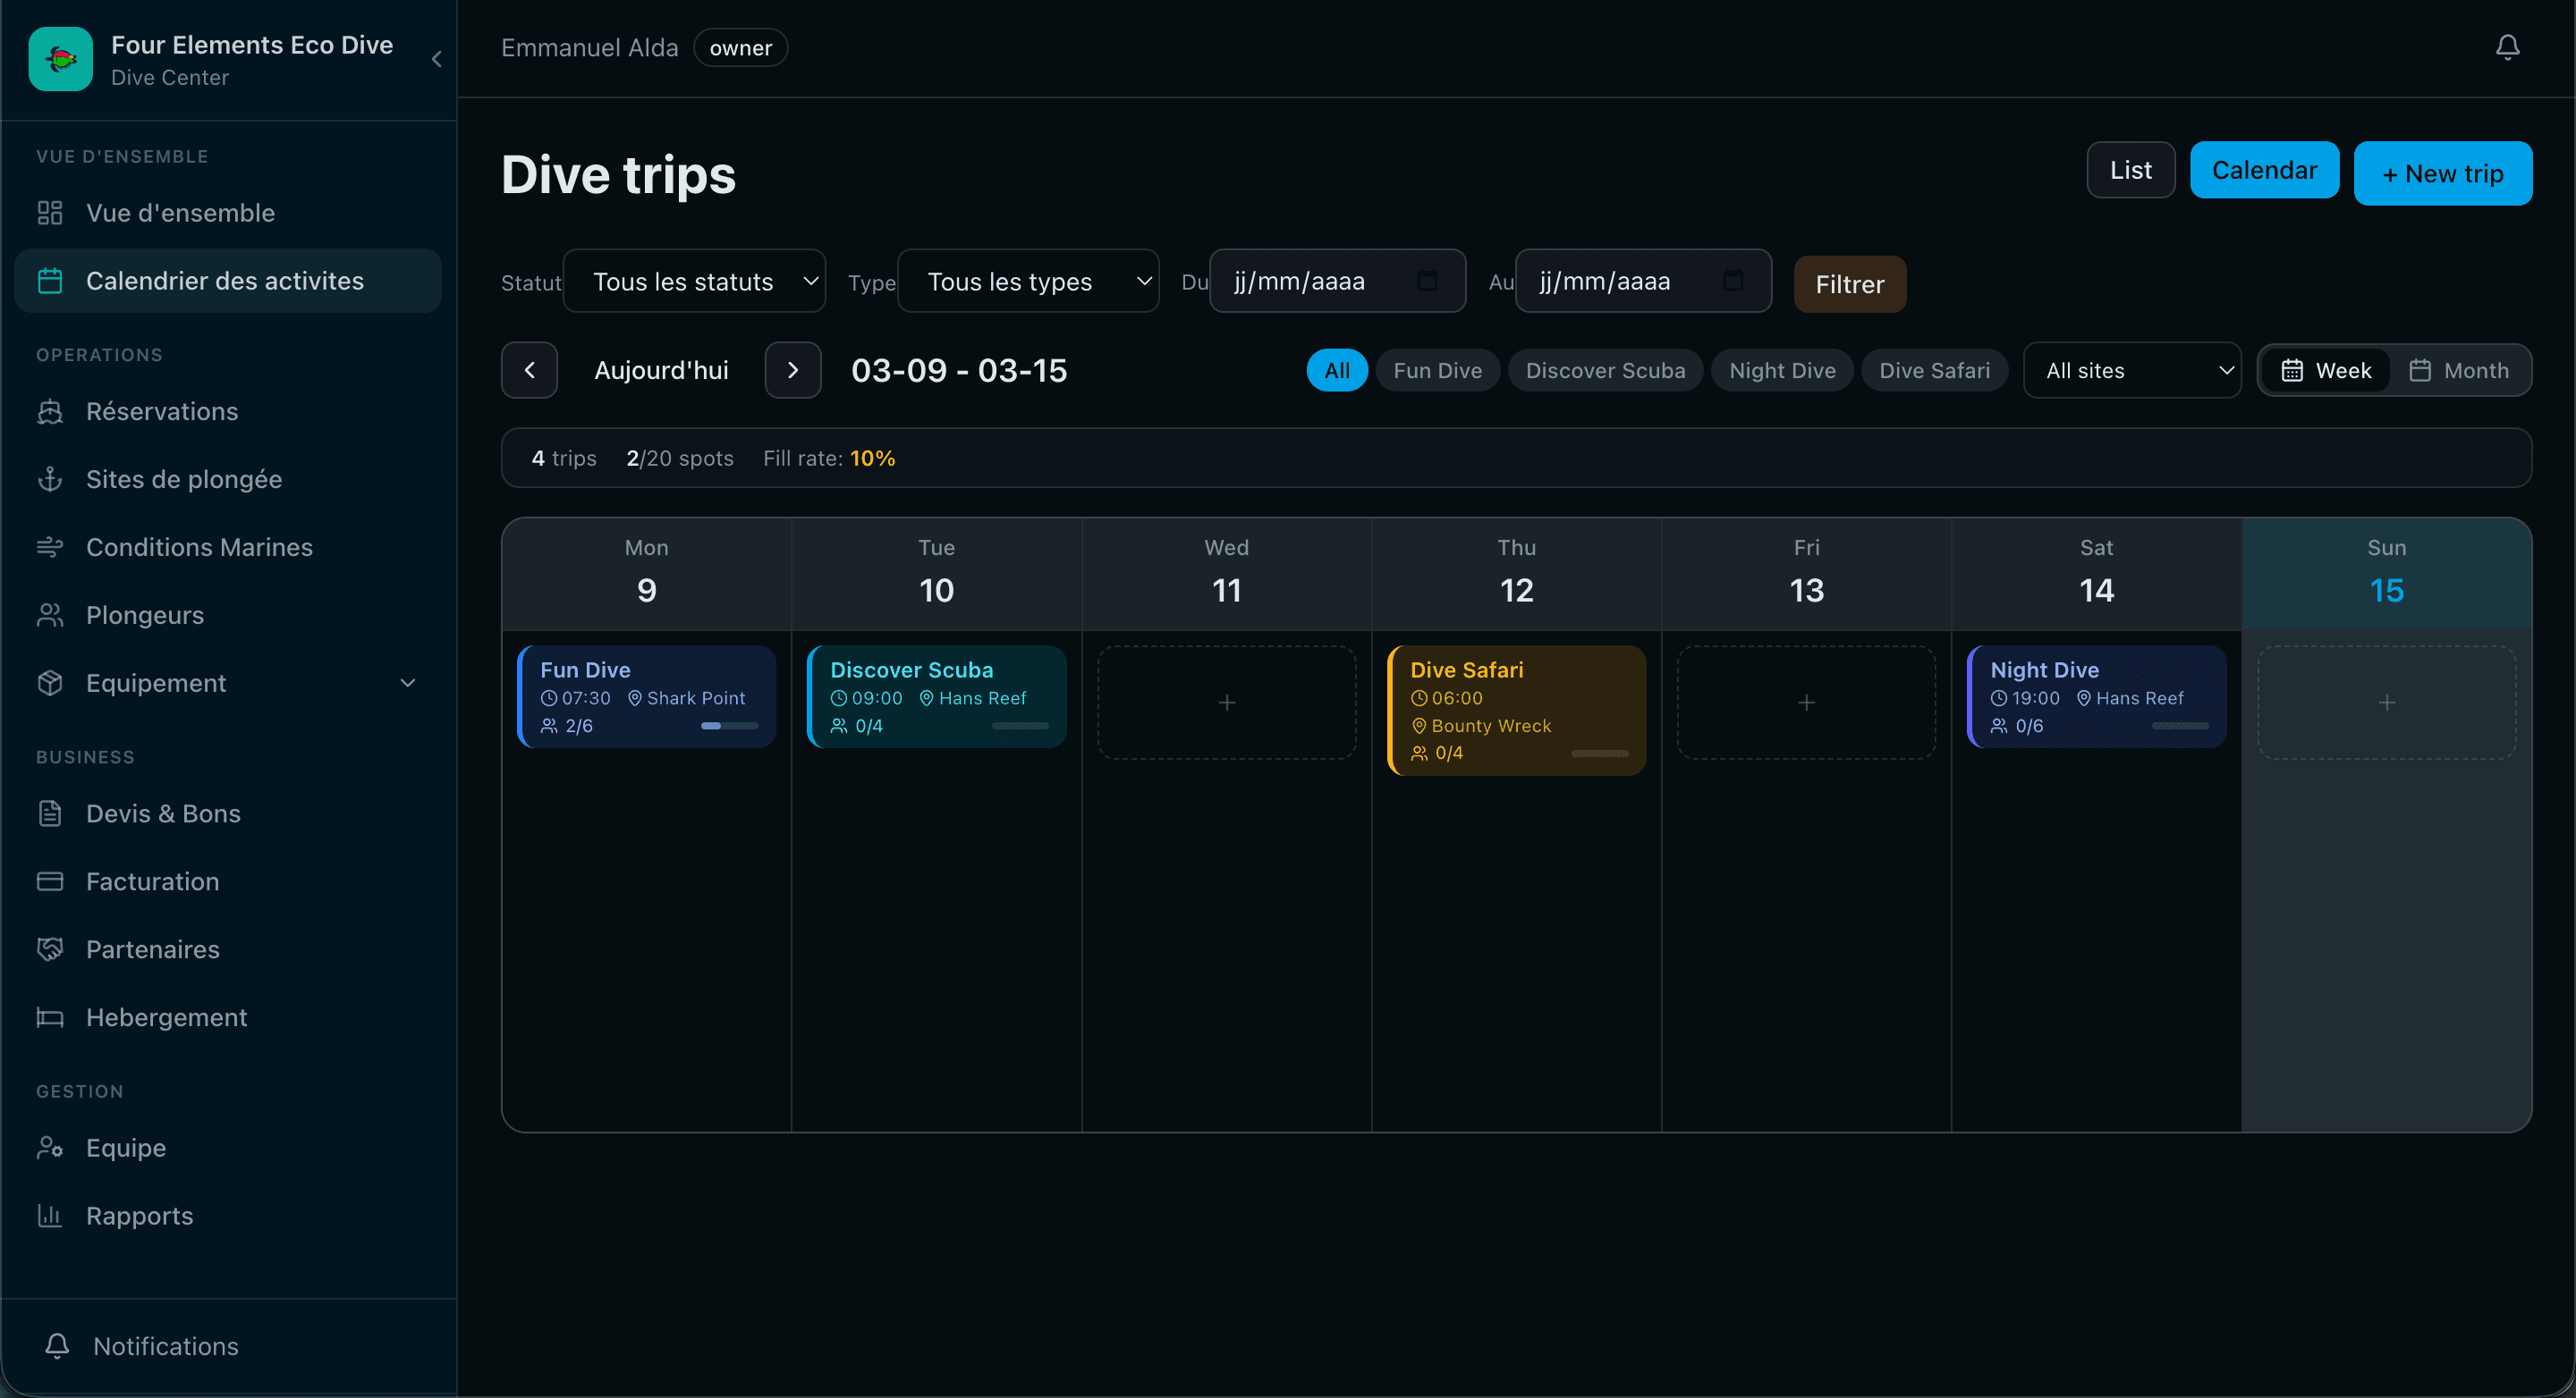Select the Rapports chart icon
The width and height of the screenshot is (2576, 1398).
[52, 1215]
